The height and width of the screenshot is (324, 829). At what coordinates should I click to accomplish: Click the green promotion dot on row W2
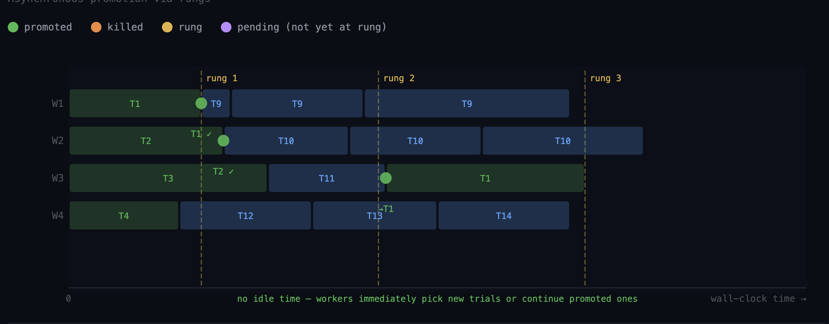pos(223,141)
